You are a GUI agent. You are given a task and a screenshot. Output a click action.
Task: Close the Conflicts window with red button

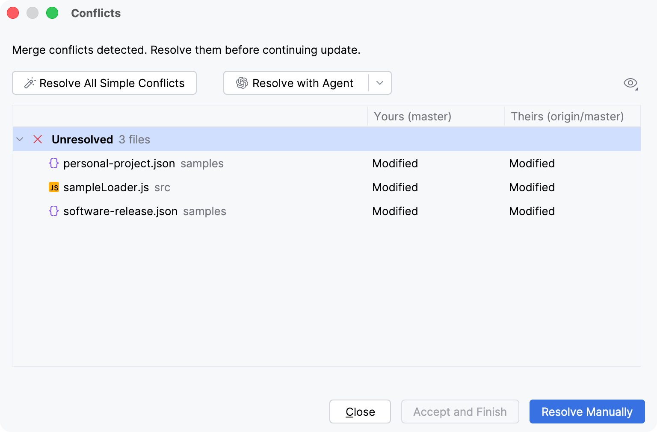coord(13,13)
